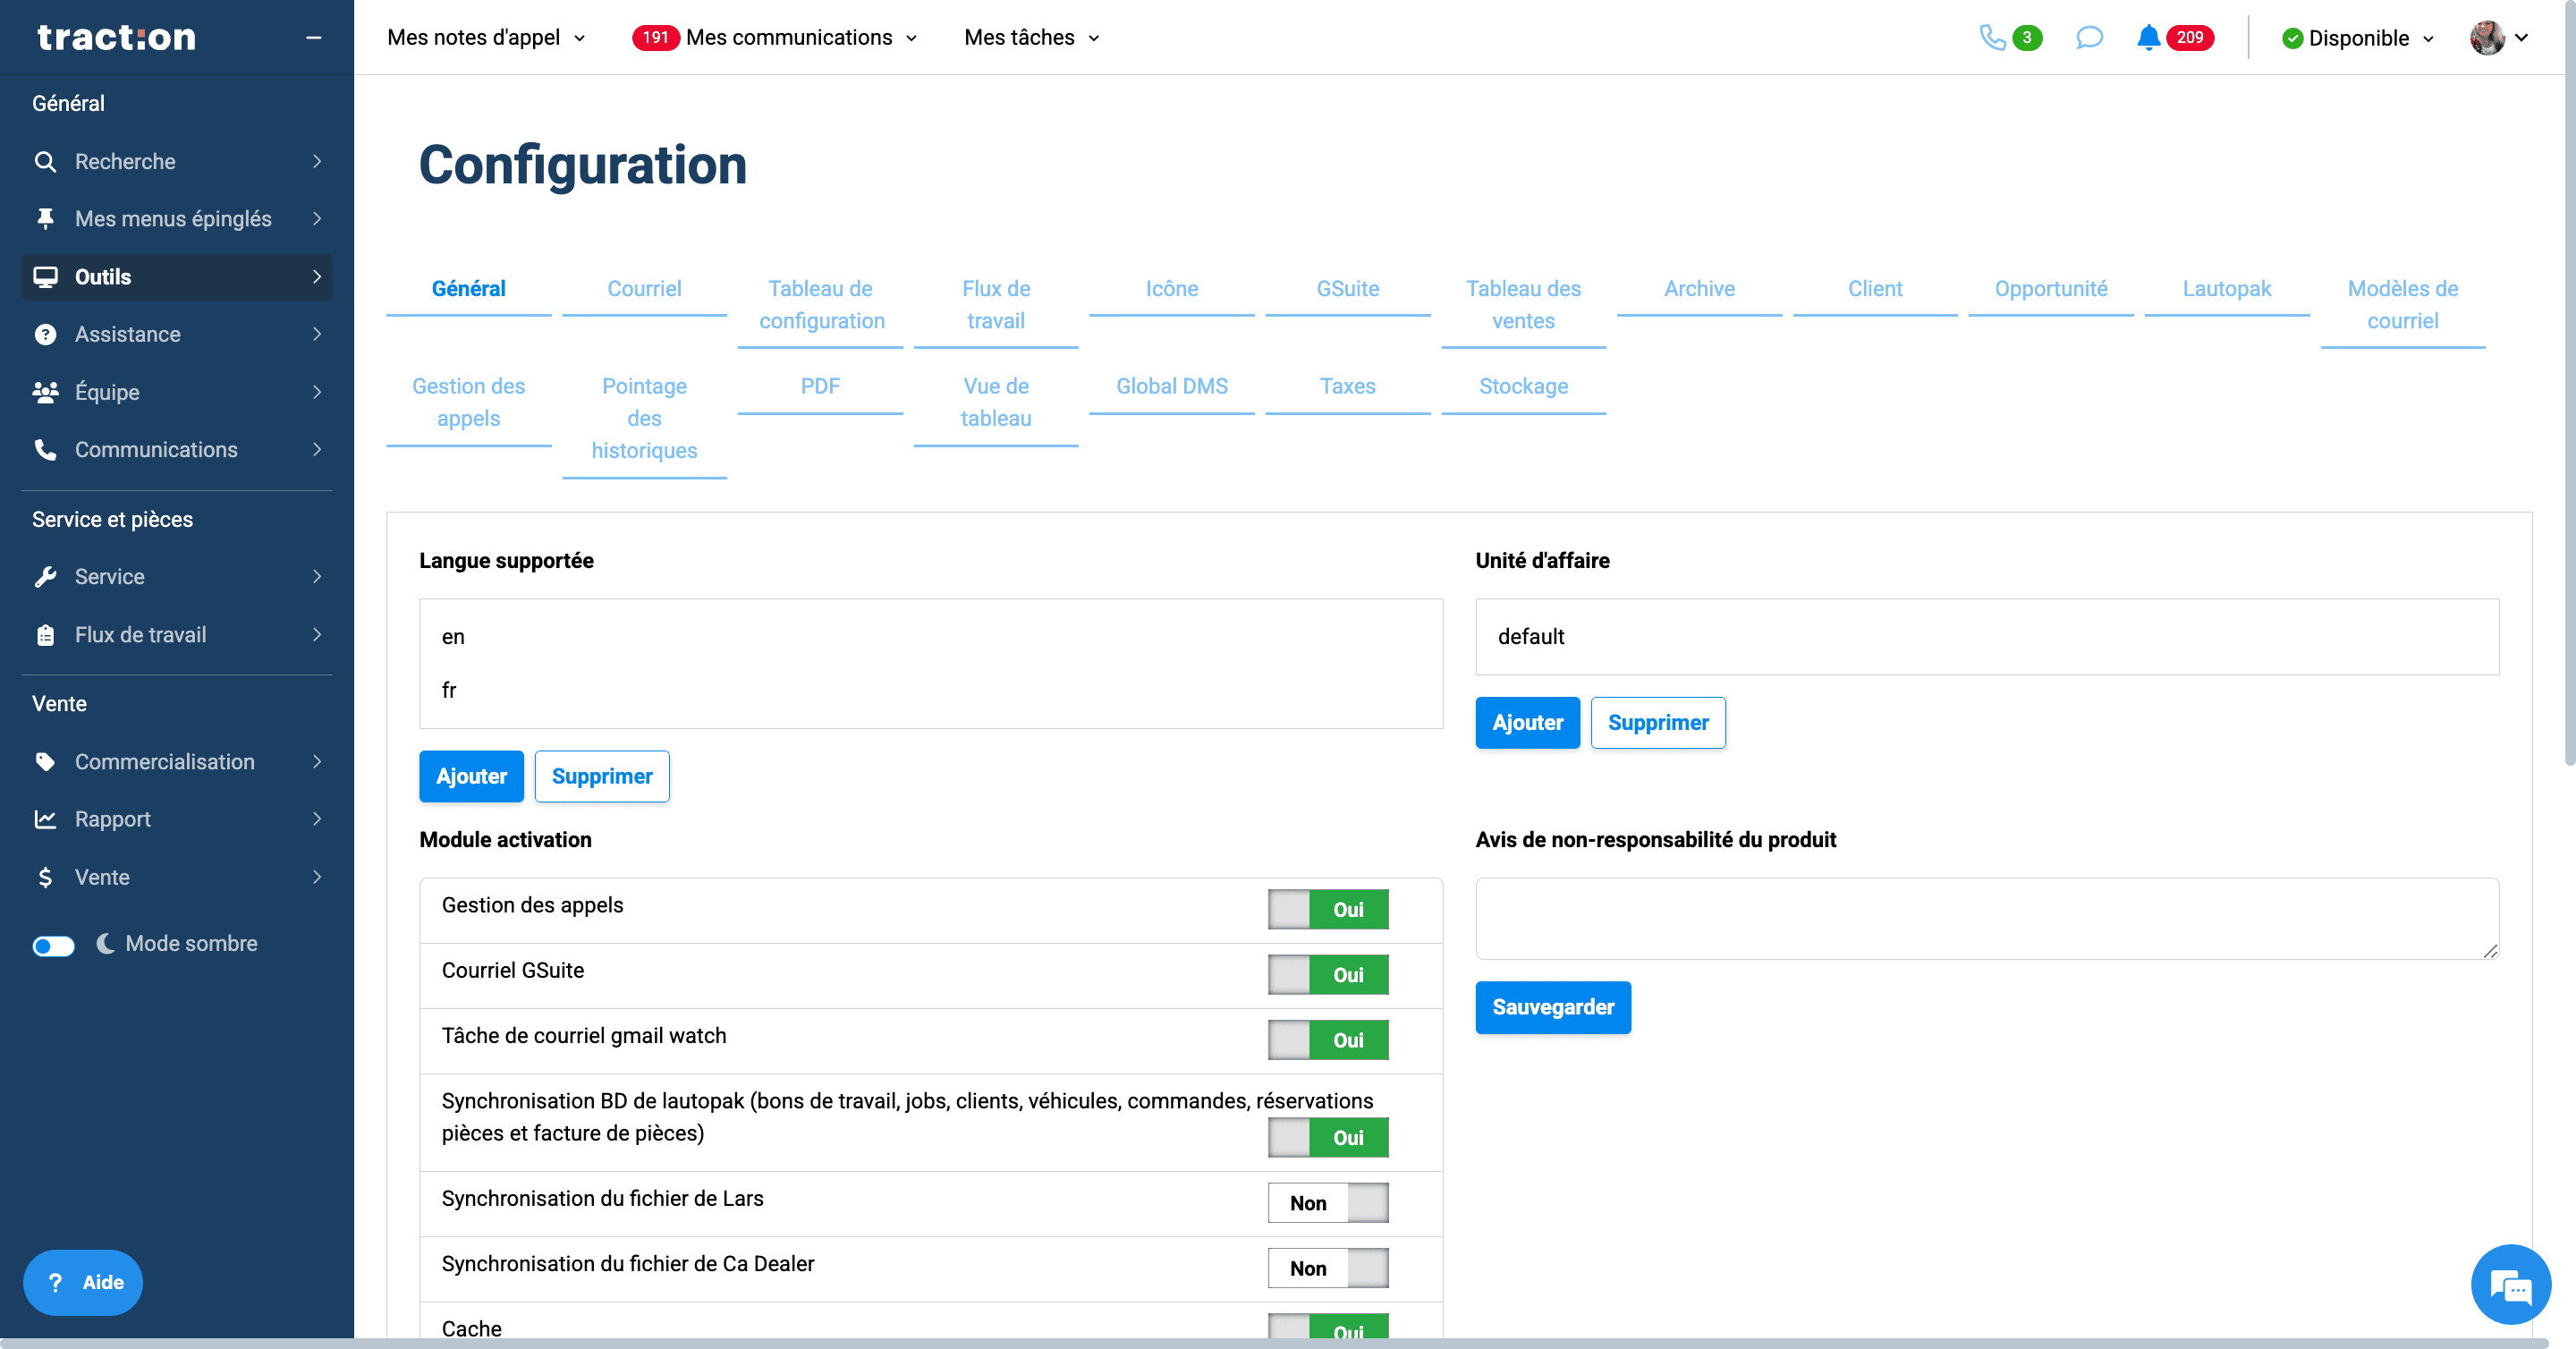Image resolution: width=2576 pixels, height=1349 pixels.
Task: Click the Avis de non-responsabilité text area
Action: [x=1987, y=918]
